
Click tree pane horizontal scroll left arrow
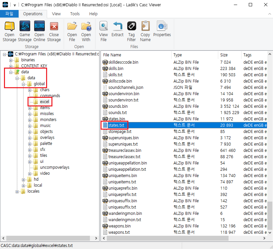coord(3,238)
